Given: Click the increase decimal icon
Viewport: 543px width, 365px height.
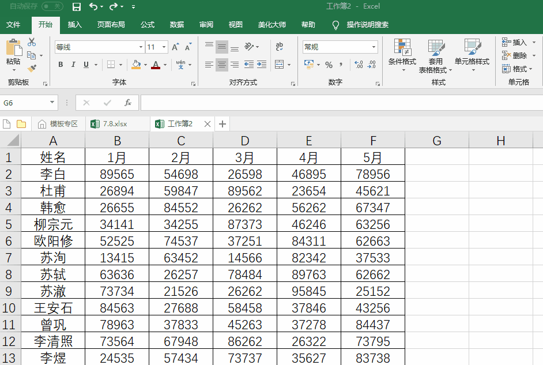Looking at the screenshot, I should [x=359, y=65].
